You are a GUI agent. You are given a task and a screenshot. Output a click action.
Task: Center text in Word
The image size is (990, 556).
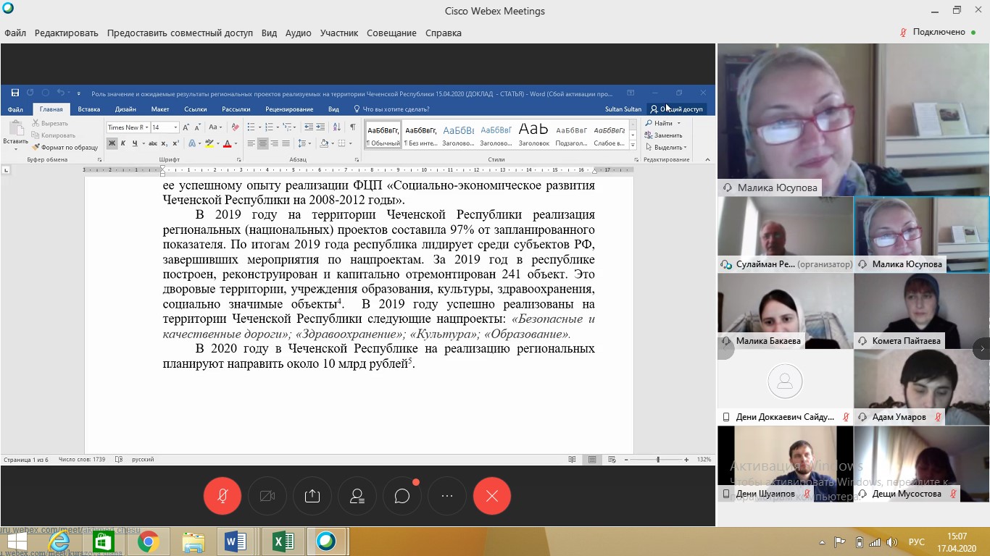[x=262, y=143]
